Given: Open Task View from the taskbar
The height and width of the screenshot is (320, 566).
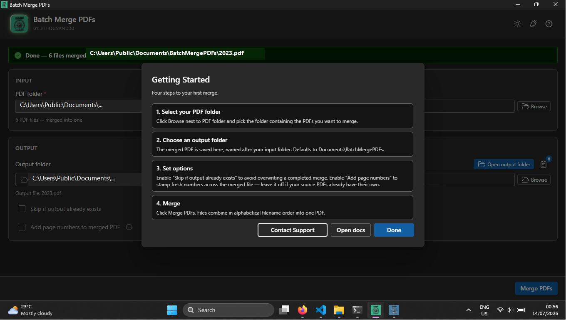Looking at the screenshot, I should tap(284, 310).
